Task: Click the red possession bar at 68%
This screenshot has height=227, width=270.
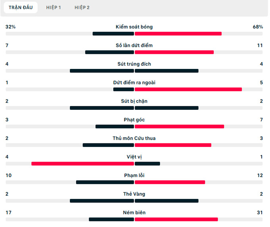Action: (178, 34)
